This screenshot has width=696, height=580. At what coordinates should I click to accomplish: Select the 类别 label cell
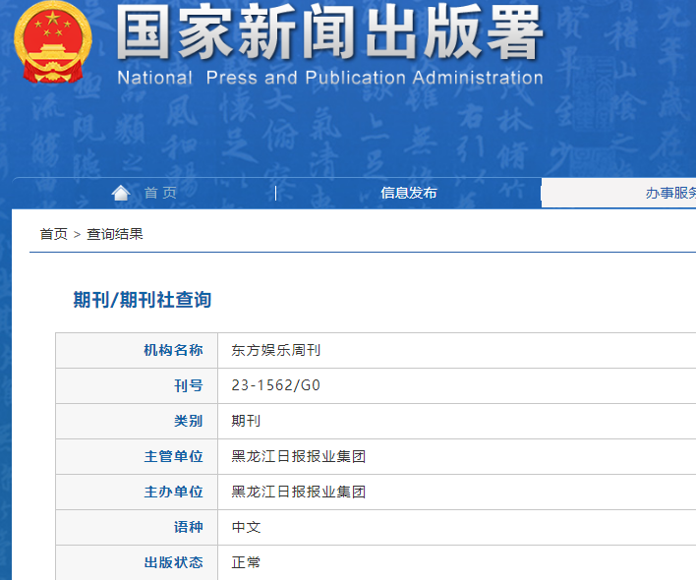tap(137, 421)
